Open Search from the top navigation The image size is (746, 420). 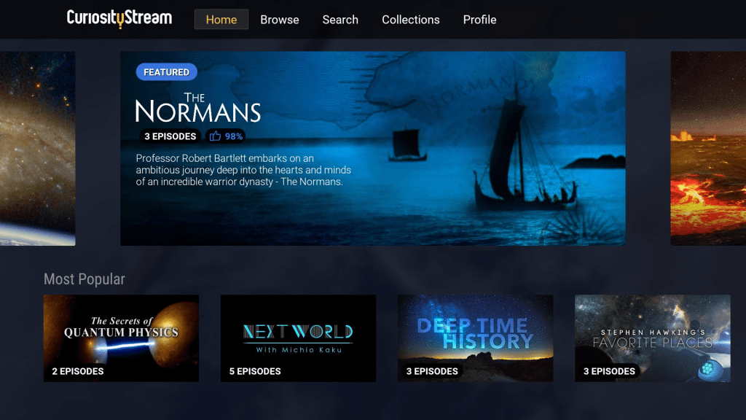coord(340,20)
